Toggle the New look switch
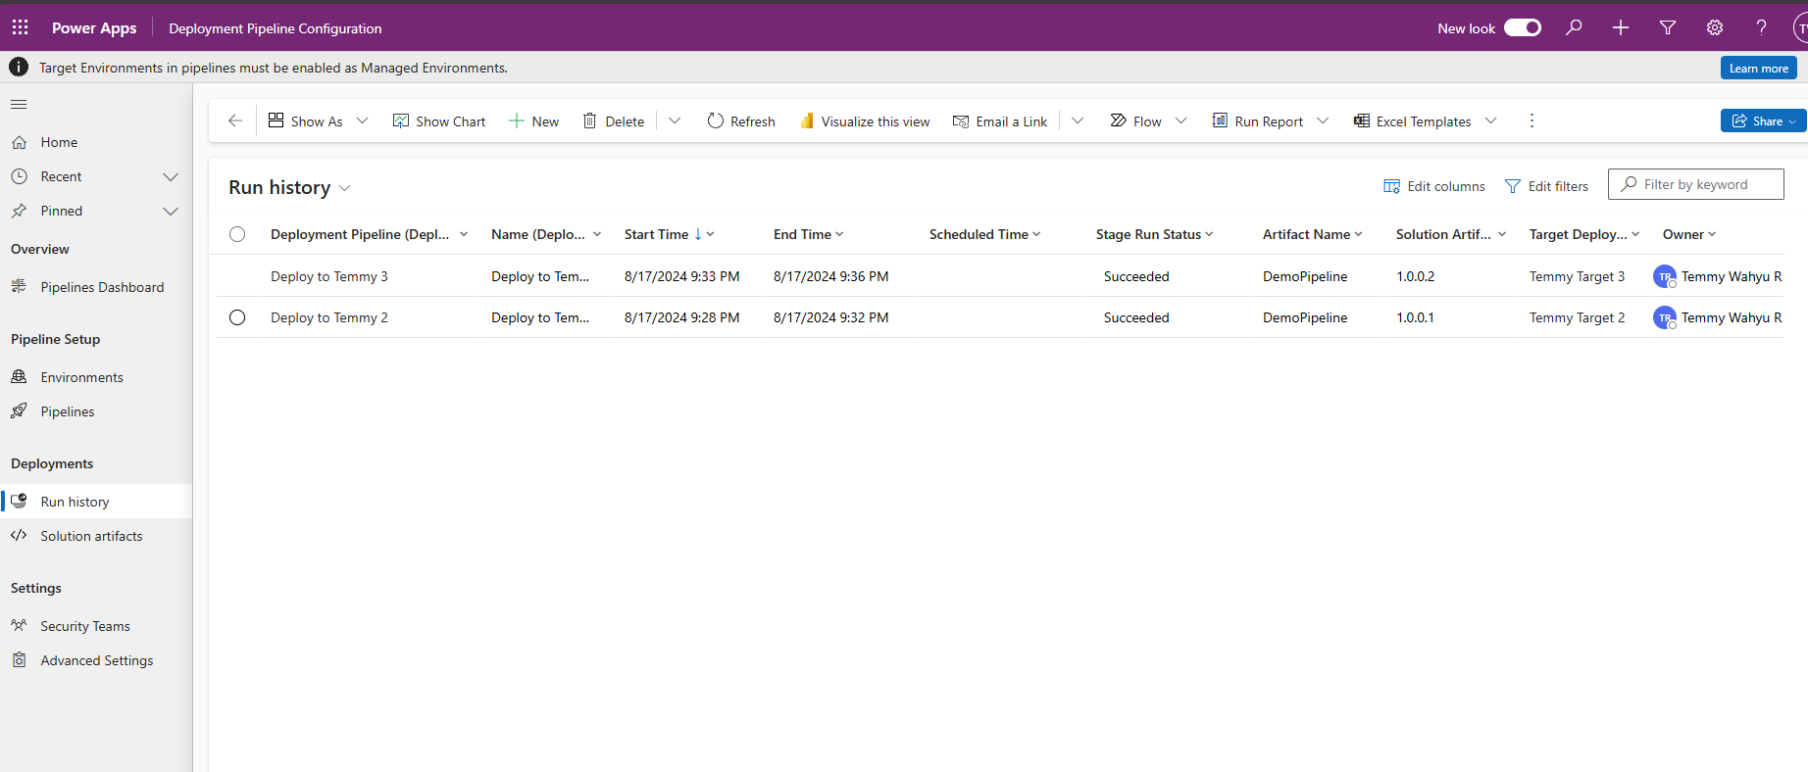Image resolution: width=1808 pixels, height=772 pixels. [x=1523, y=27]
